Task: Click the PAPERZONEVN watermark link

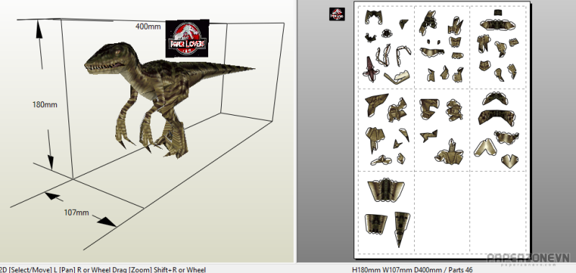Action: click(x=528, y=259)
